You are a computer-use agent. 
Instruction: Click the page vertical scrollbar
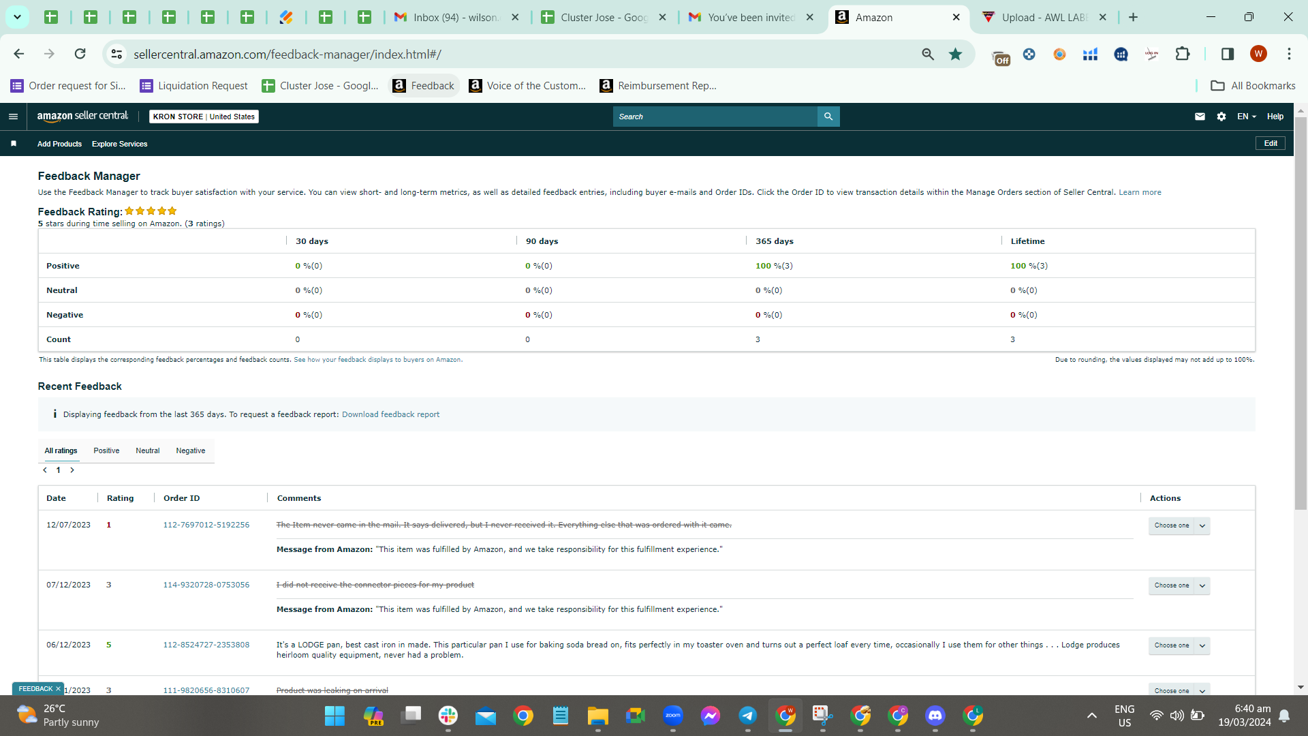click(1301, 313)
